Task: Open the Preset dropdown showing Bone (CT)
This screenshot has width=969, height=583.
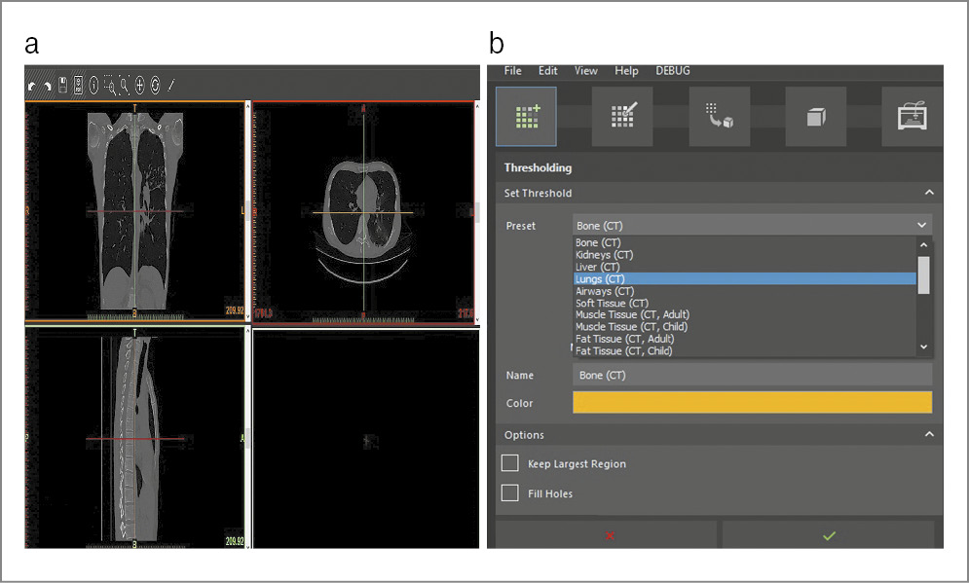Action: pos(752,225)
